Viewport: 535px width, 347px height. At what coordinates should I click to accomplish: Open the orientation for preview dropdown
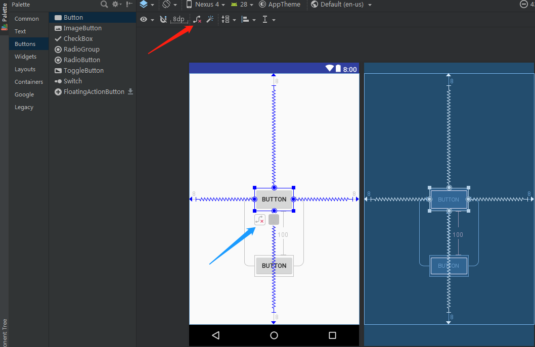tap(169, 5)
